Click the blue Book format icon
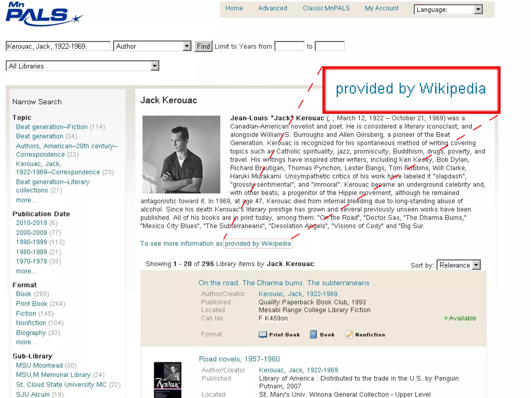This screenshot has width=531, height=398. point(313,334)
